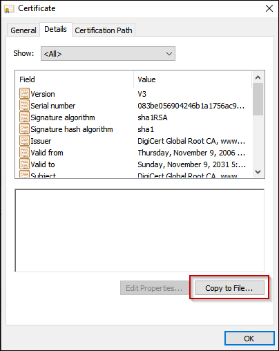The width and height of the screenshot is (279, 351).
Task: Click the Show dropdown chevron arrow
Action: pyautogui.click(x=169, y=54)
